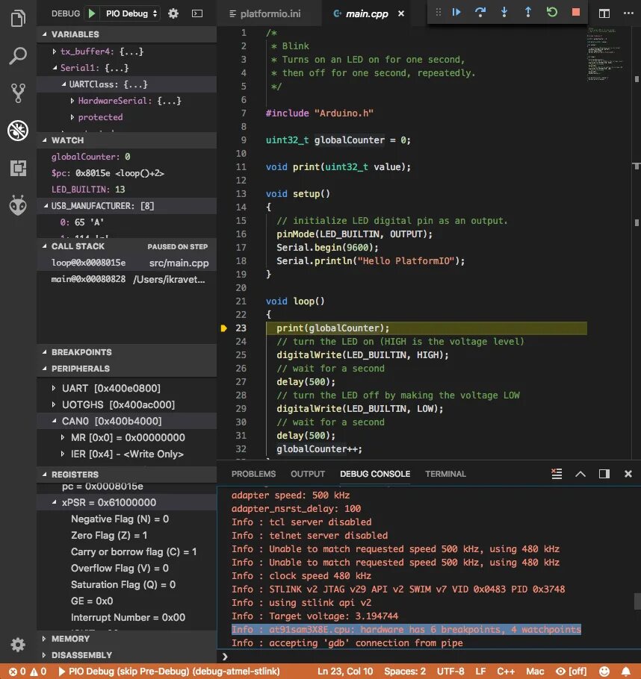Screen dimensions: 641x679
Task: Click the Step Into debug arrow
Action: (504, 12)
